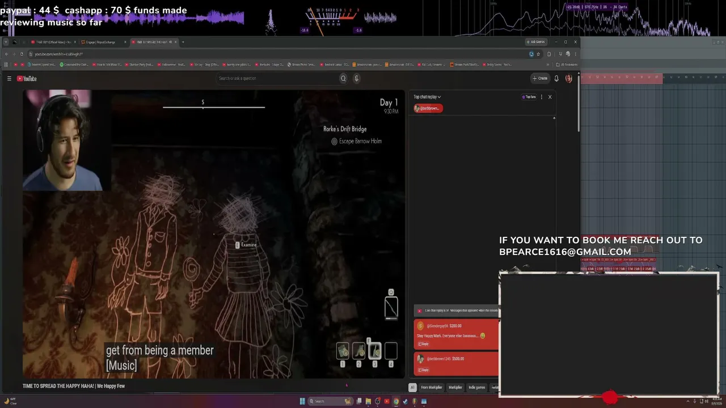Bookmark this page with the star icon
Screen dimensions: 726x408
538,54
